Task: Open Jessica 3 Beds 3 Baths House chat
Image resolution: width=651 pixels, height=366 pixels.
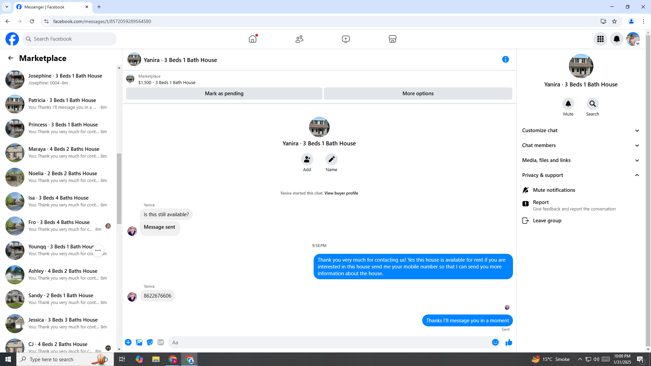Action: pos(60,324)
